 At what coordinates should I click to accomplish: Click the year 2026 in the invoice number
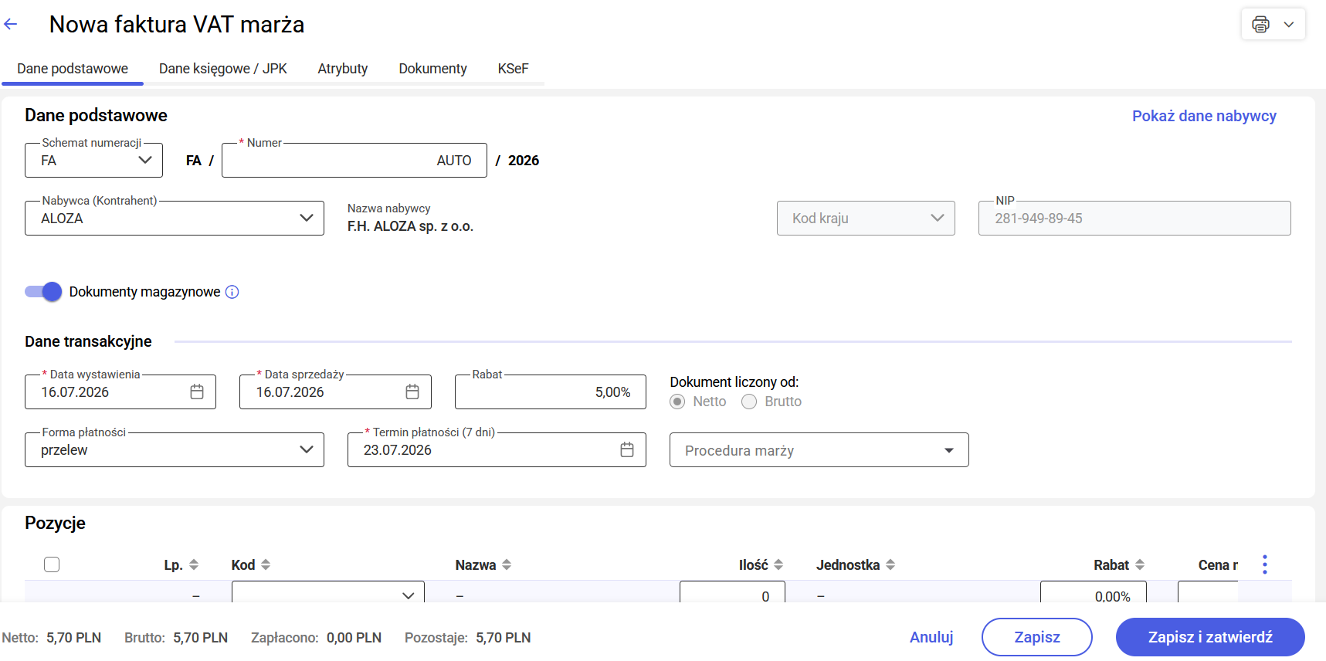[x=524, y=161]
